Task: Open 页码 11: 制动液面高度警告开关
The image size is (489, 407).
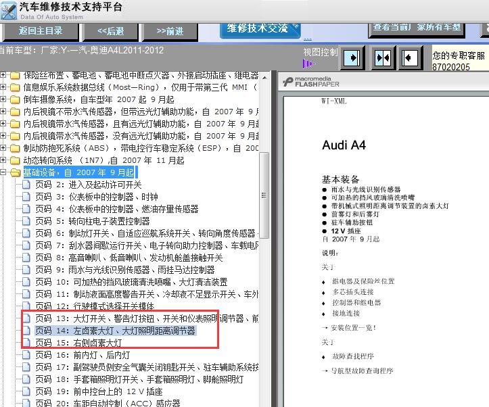Action: 147,294
